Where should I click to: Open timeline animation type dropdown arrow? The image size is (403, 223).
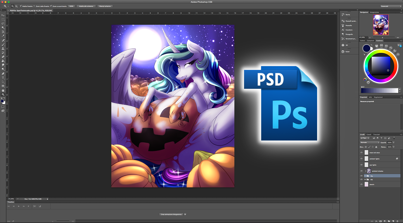(x=185, y=214)
